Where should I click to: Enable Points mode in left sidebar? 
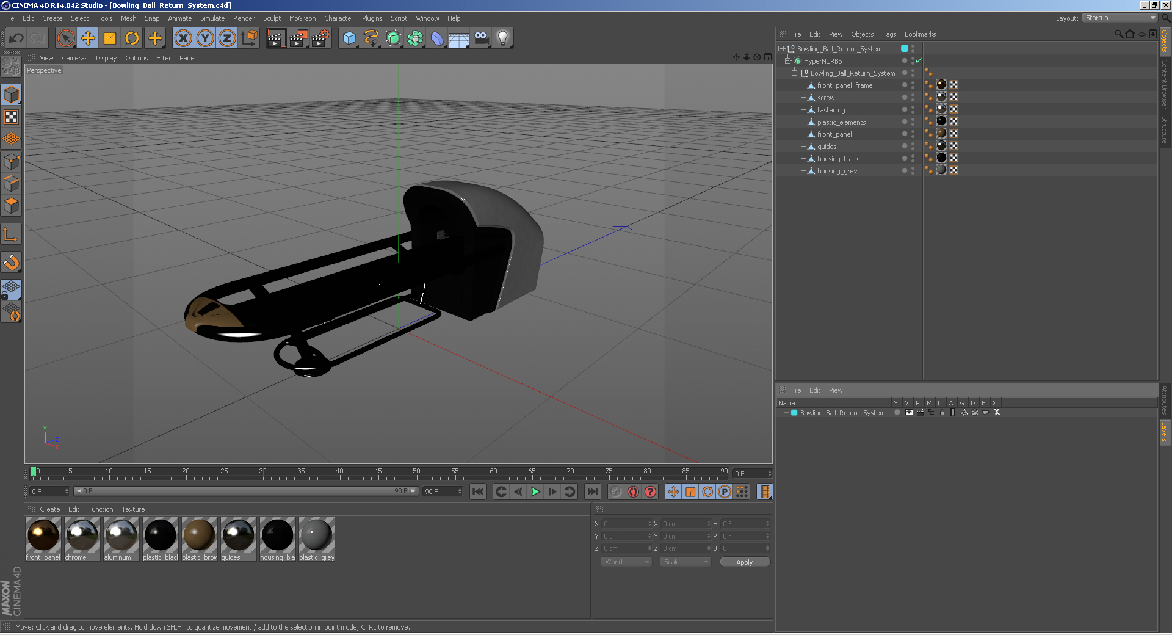(12, 161)
